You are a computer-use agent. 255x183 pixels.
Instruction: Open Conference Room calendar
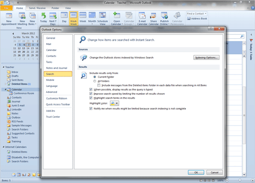point(24,93)
